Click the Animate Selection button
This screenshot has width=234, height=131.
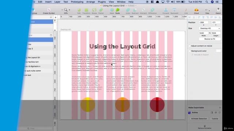point(199,119)
